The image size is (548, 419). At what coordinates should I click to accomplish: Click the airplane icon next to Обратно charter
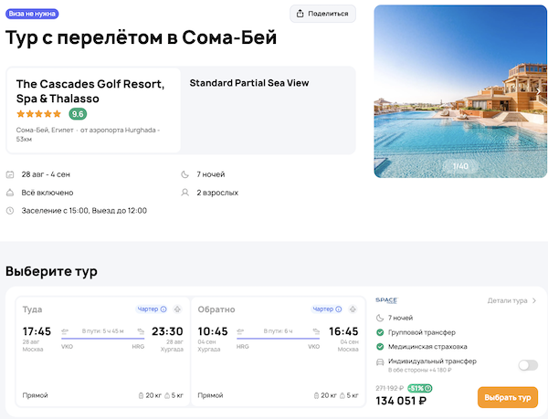[352, 309]
